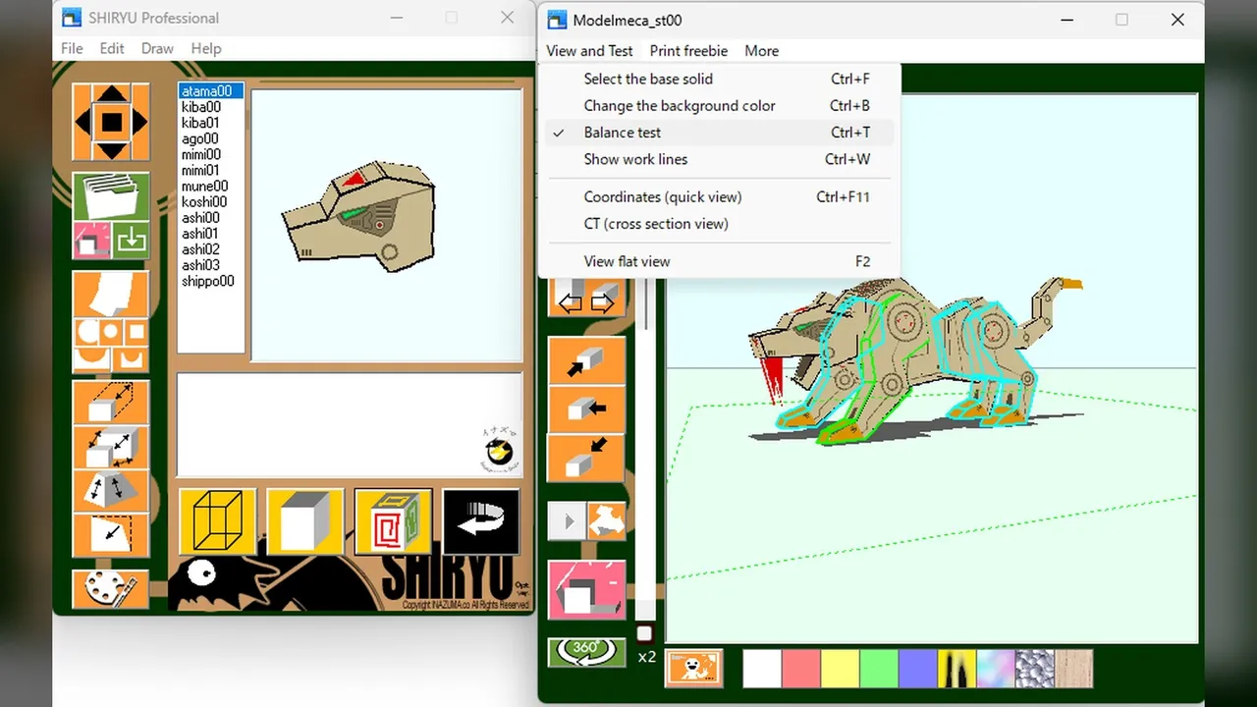Image resolution: width=1257 pixels, height=707 pixels.
Task: Open the Print freebie menu
Action: coord(688,51)
